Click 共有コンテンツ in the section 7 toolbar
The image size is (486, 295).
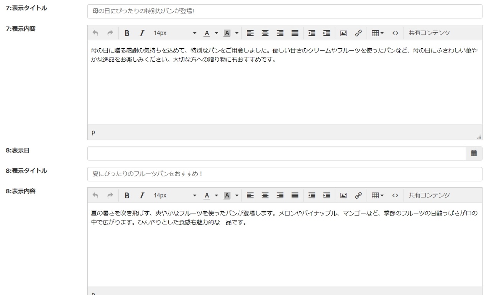(429, 33)
